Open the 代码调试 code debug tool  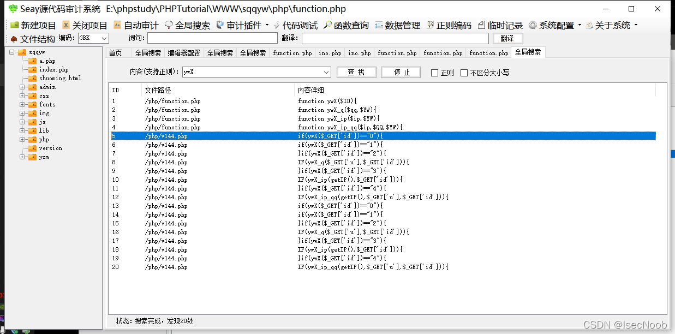pos(294,25)
